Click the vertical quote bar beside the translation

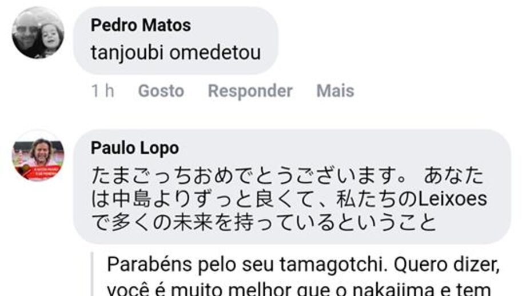(93, 274)
